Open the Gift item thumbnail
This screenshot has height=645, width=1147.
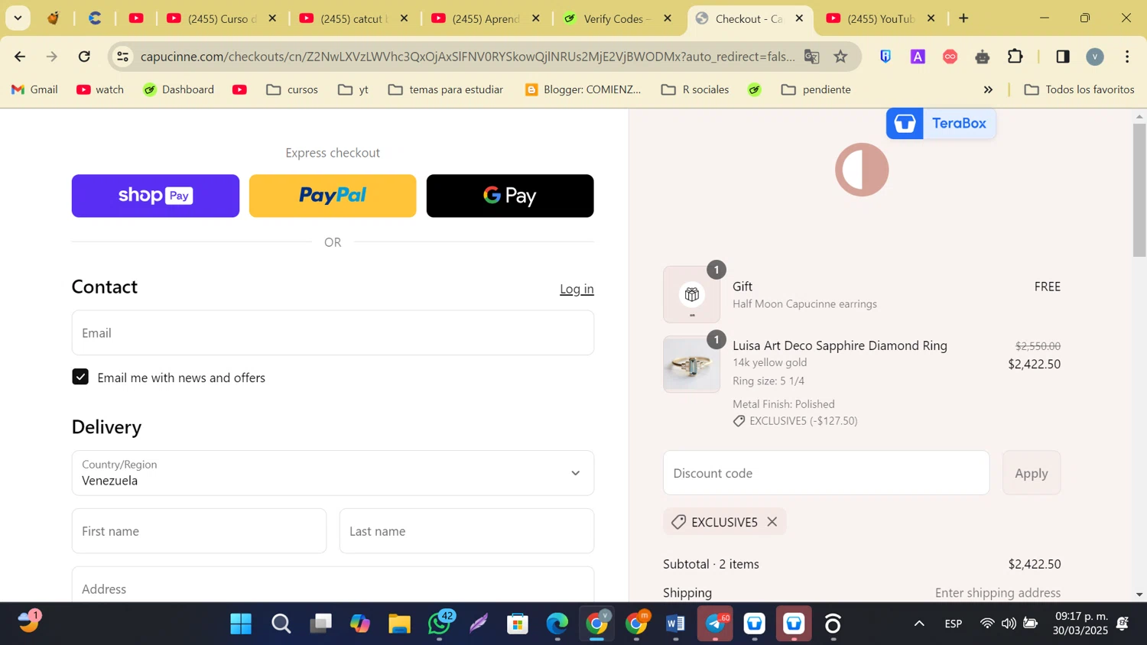692,294
